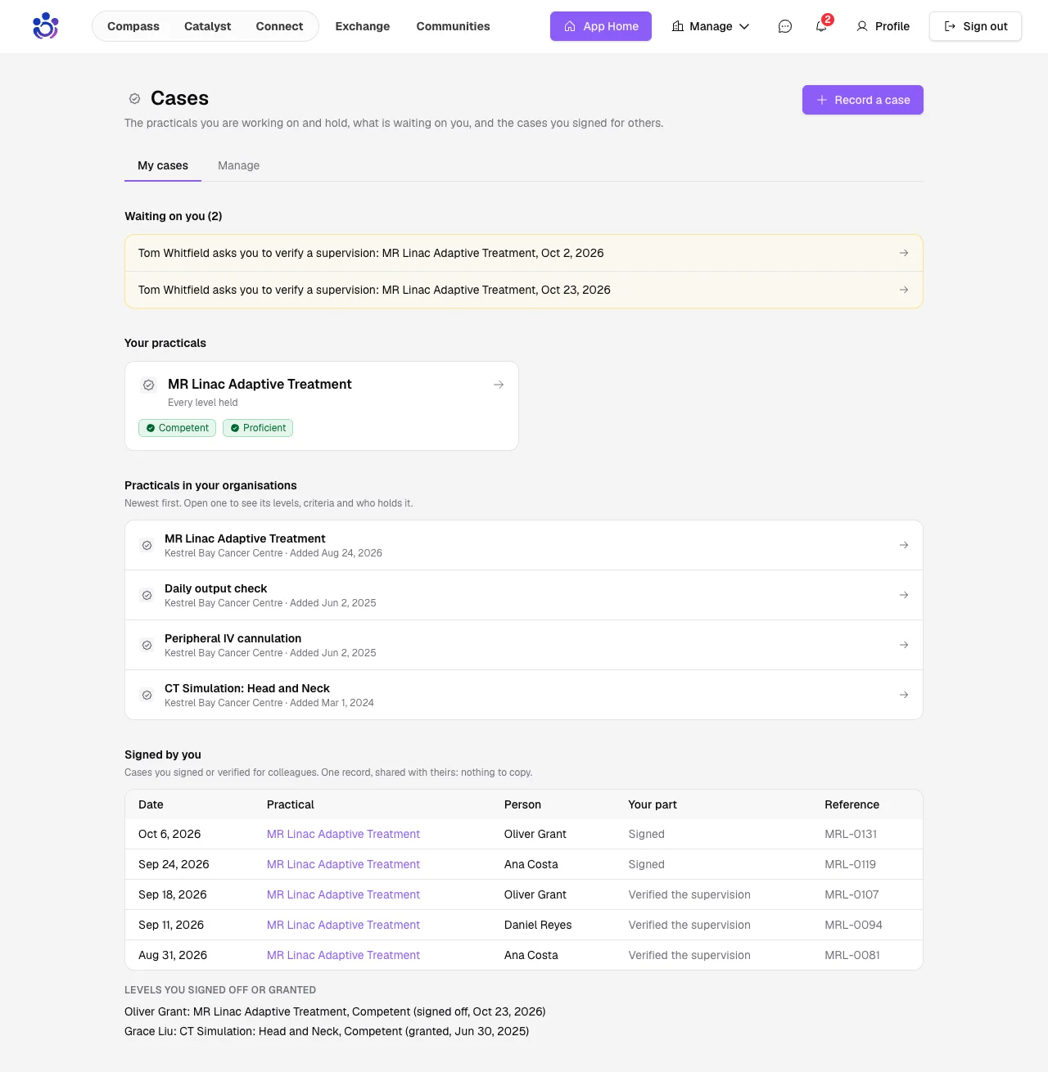Image resolution: width=1048 pixels, height=1072 pixels.
Task: Click arrow on Oct 23, 2026 verification request
Action: (904, 290)
